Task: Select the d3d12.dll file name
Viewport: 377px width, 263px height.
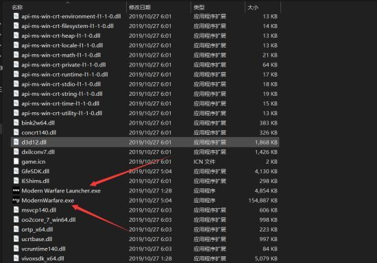Action: coord(34,142)
